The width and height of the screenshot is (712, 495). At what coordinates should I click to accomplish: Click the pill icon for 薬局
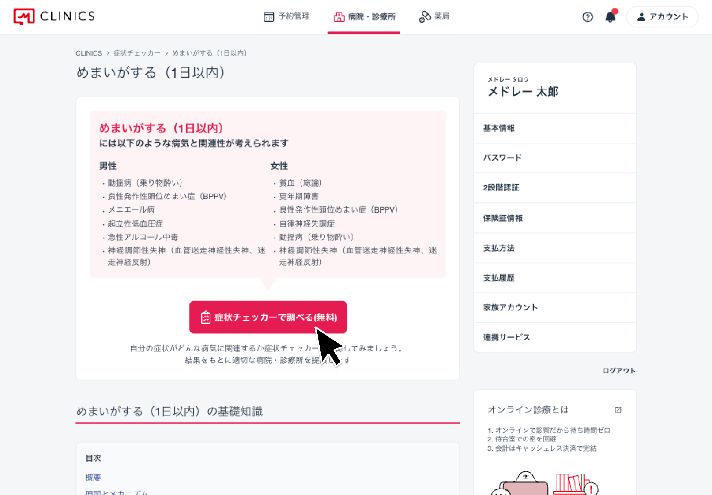coord(425,17)
